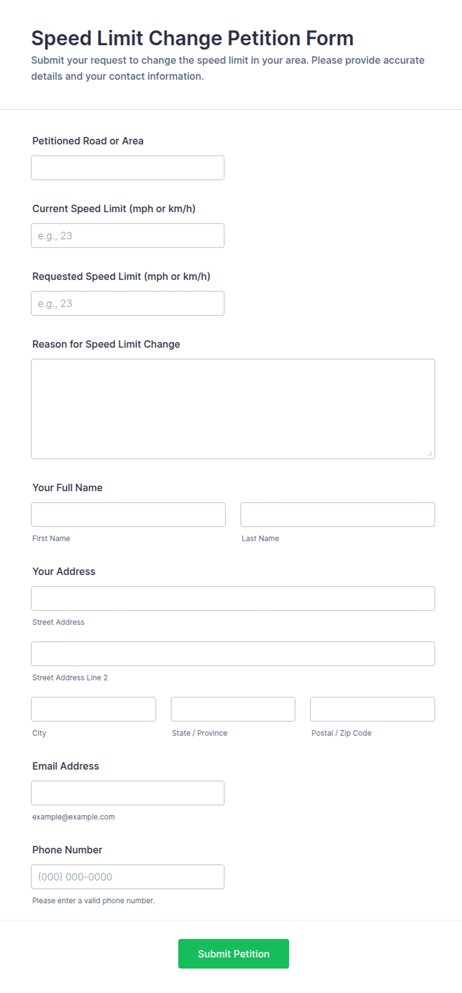Click the Reason for Speed Limit Change textarea
The width and height of the screenshot is (462, 993).
pyautogui.click(x=233, y=409)
